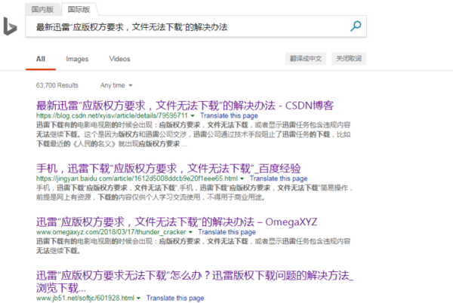Click the search magnifier icon

[x=356, y=26]
